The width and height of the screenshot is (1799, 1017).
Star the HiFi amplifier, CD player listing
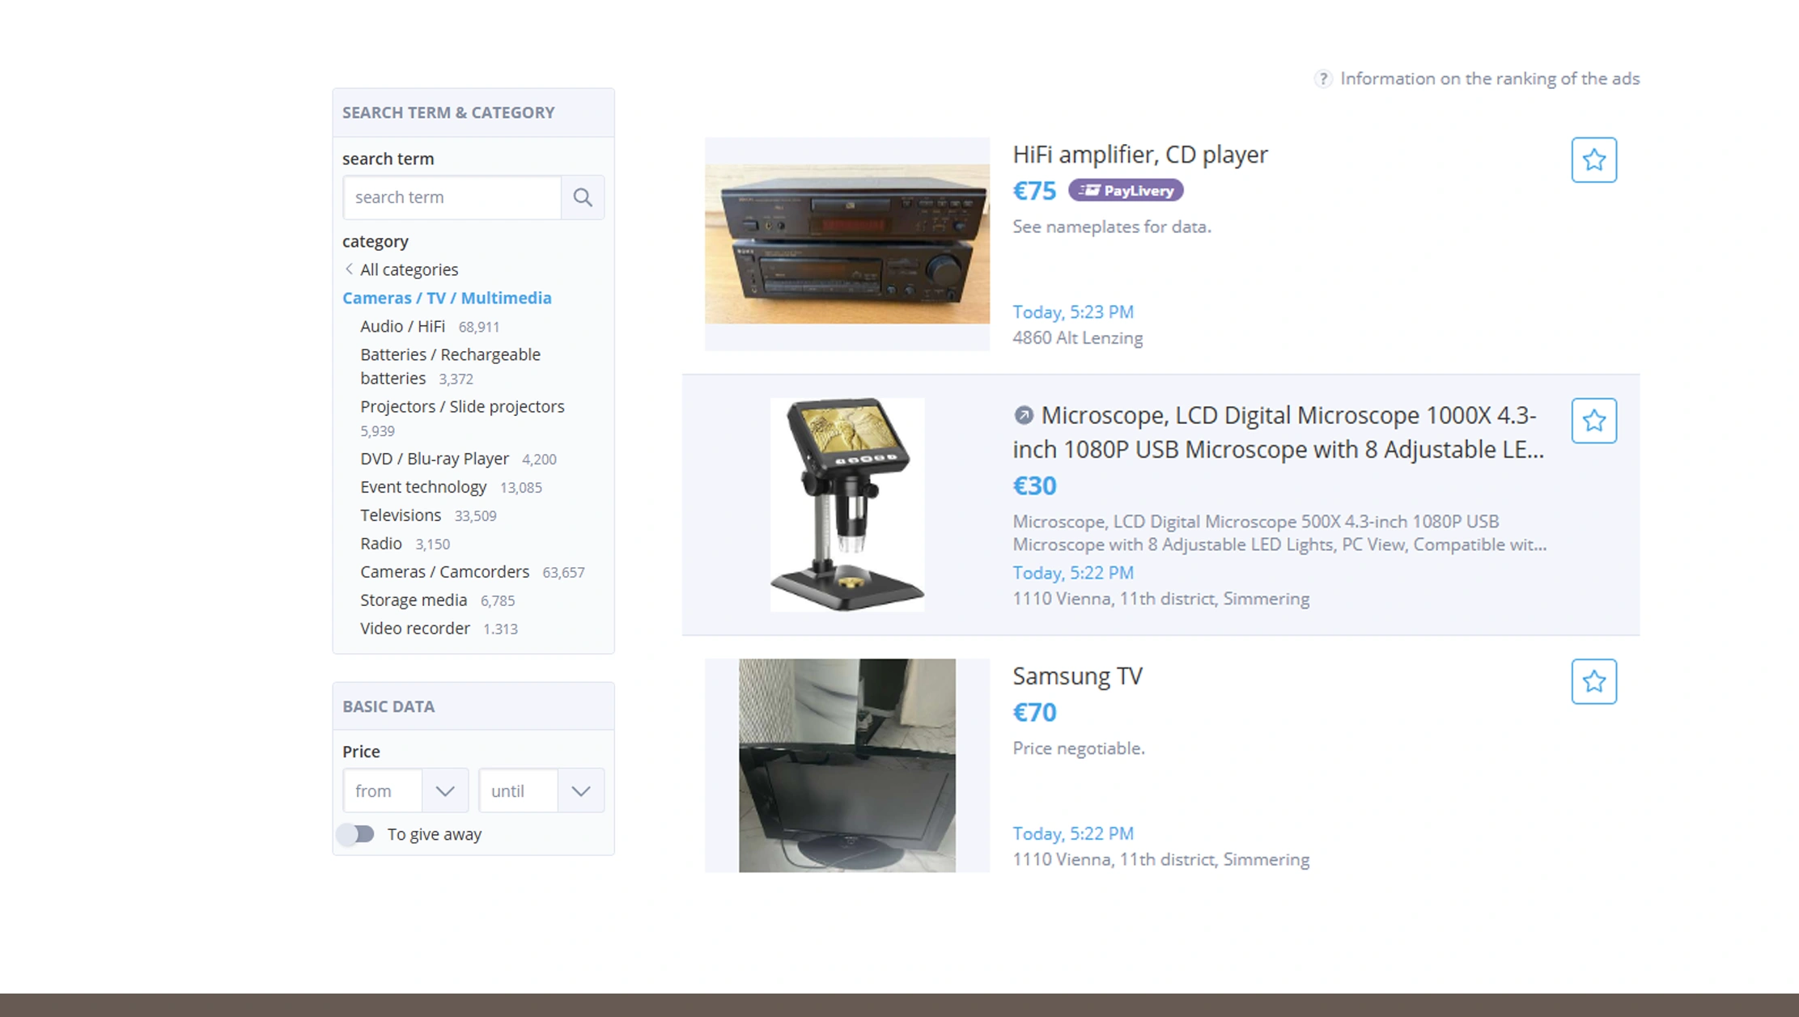pos(1593,159)
